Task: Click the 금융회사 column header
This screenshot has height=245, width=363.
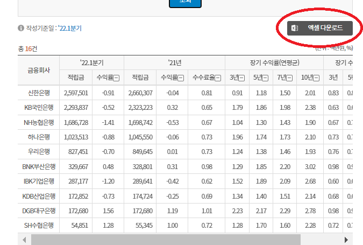Action: click(x=39, y=70)
